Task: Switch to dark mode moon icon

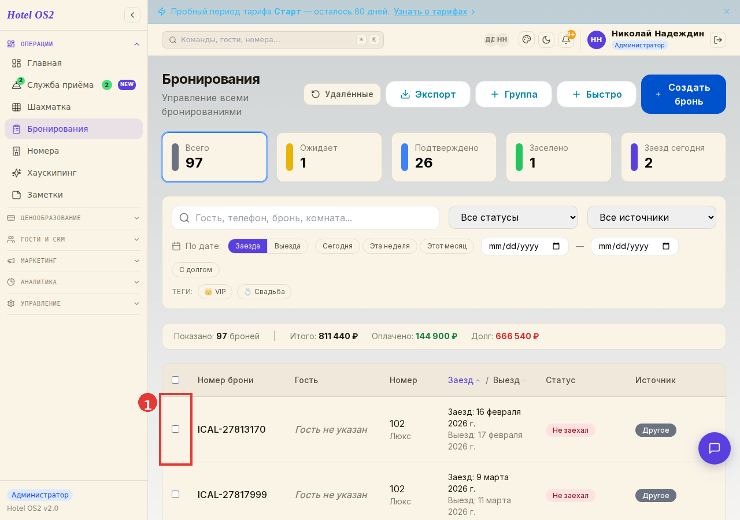Action: (x=546, y=39)
